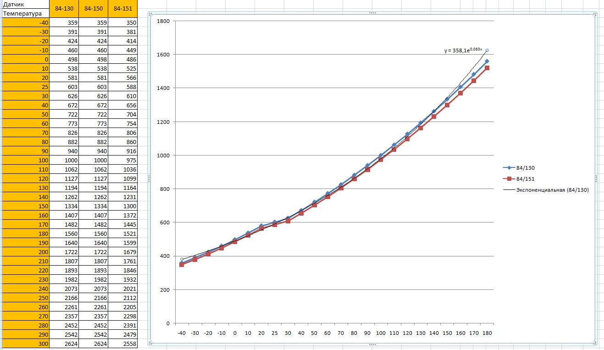Click the 1800 label on vertical axis
Viewport: 604px width, 350px height.
tap(163, 21)
